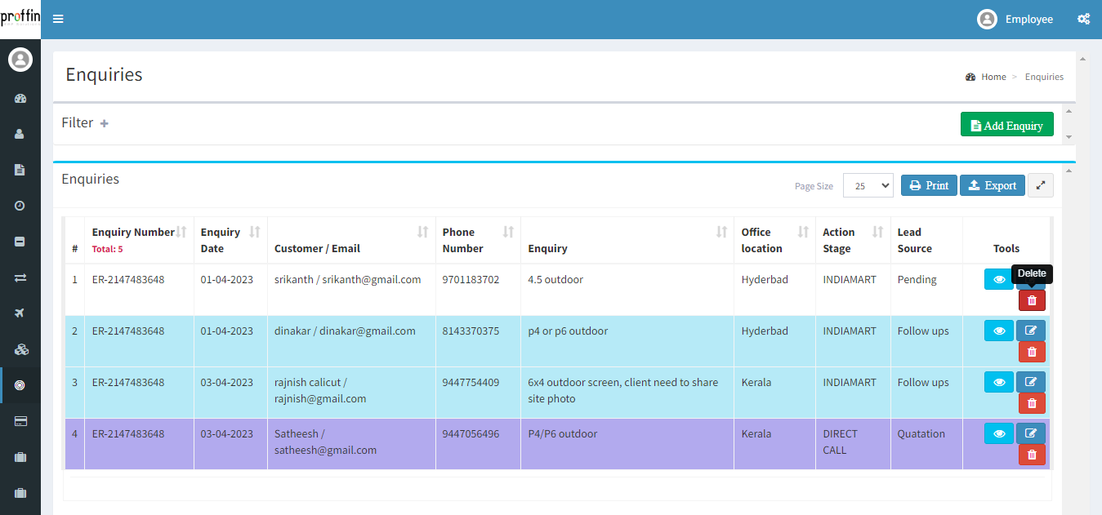
Task: Expand the table to fullscreen
Action: pyautogui.click(x=1040, y=185)
